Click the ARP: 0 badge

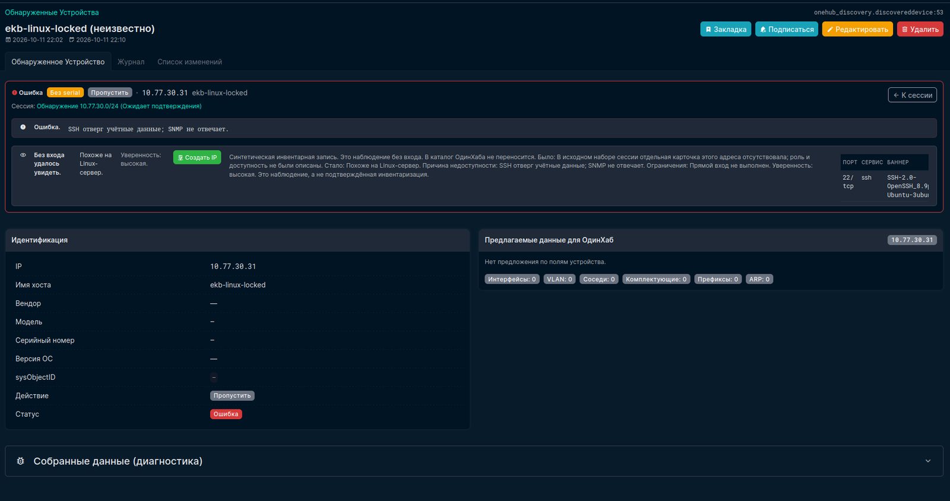[759, 279]
